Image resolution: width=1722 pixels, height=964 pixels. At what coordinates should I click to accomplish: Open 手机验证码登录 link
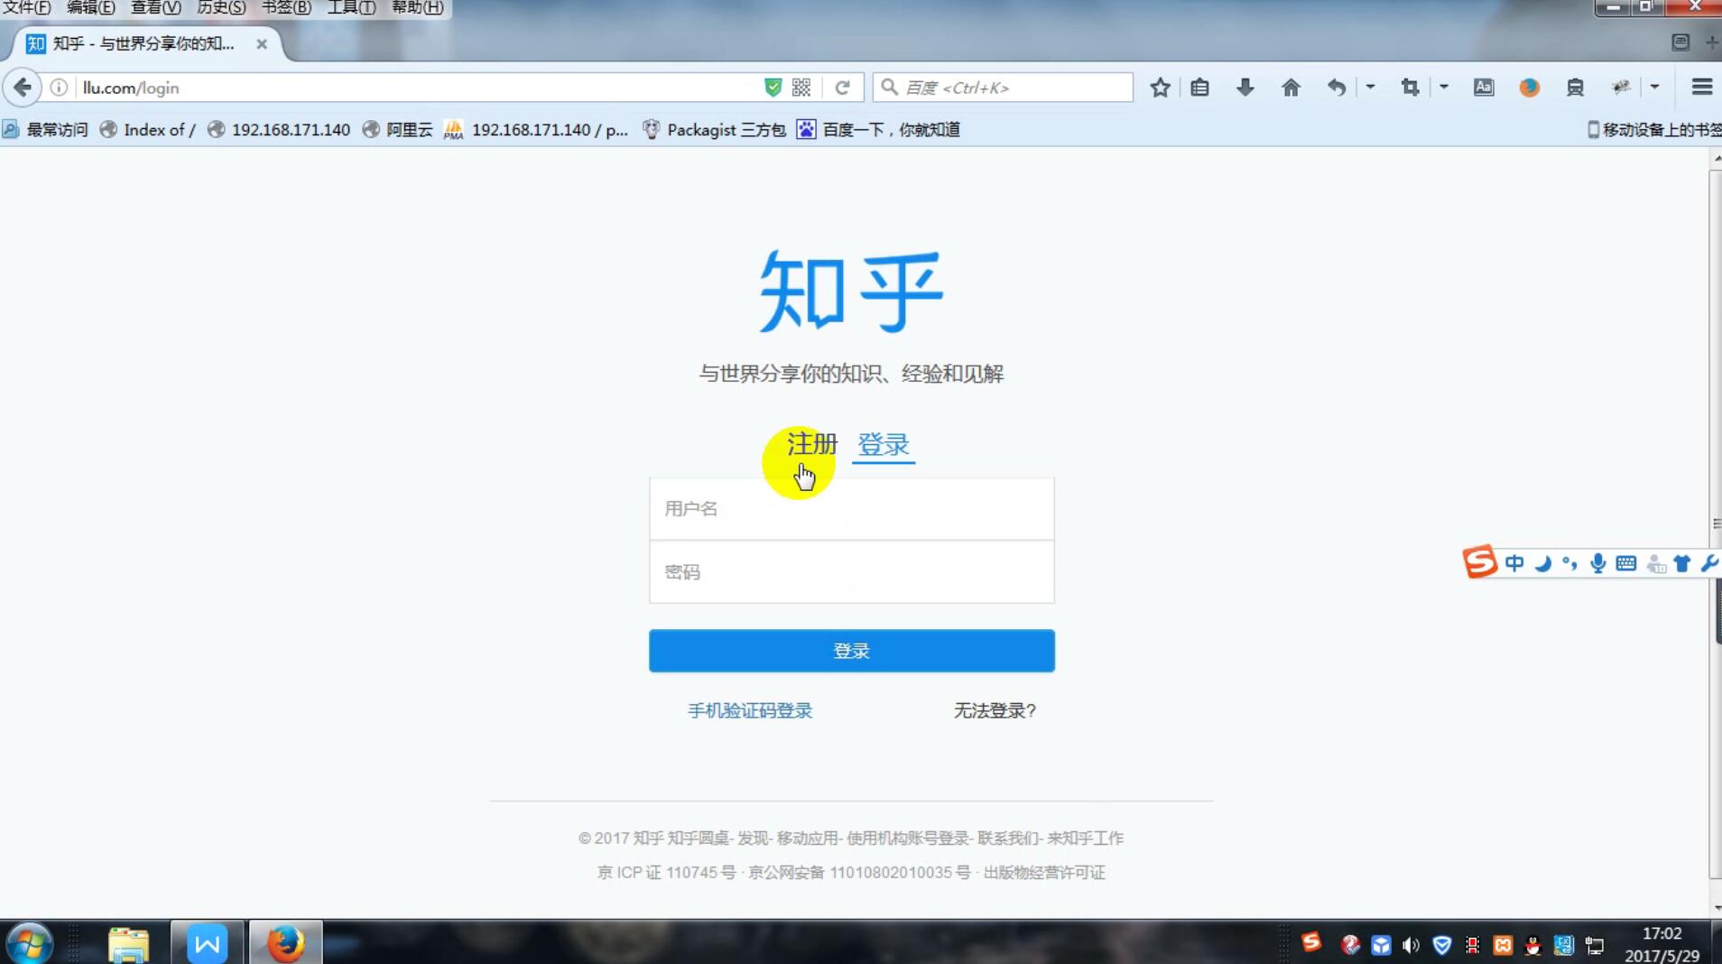[750, 711]
